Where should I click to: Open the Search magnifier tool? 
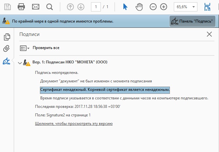coord(49,7)
